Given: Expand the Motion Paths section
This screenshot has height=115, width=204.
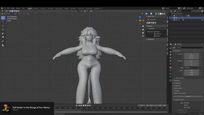Looking at the screenshot, I should click(x=178, y=88).
